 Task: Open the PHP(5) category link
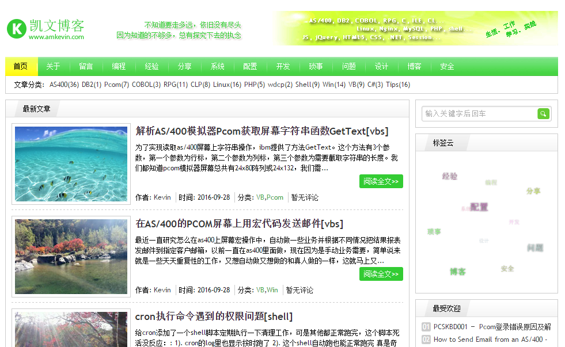[x=255, y=85]
